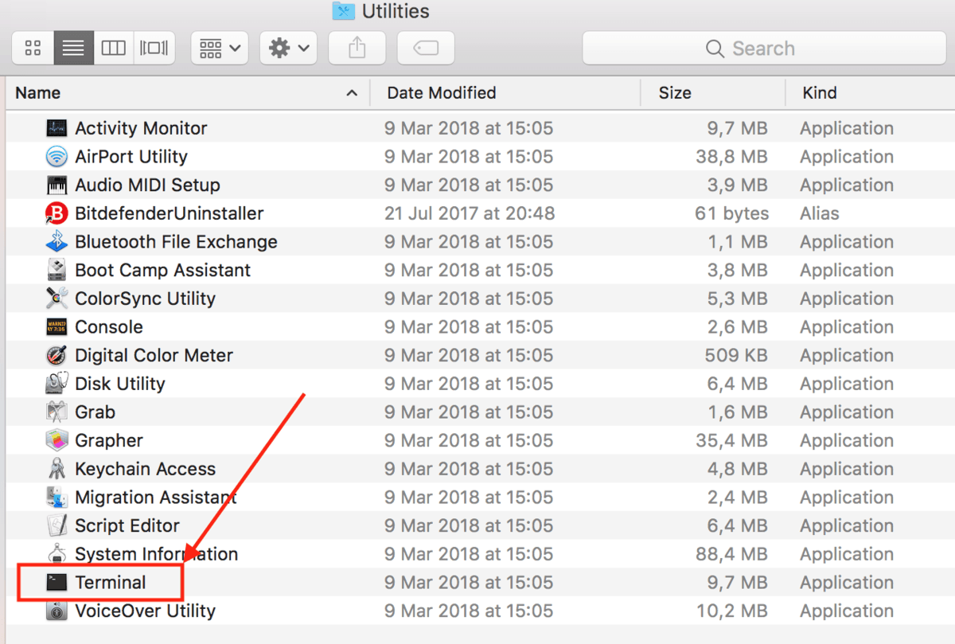Viewport: 955px width, 644px height.
Task: Select the Terminal file name
Action: (x=111, y=583)
